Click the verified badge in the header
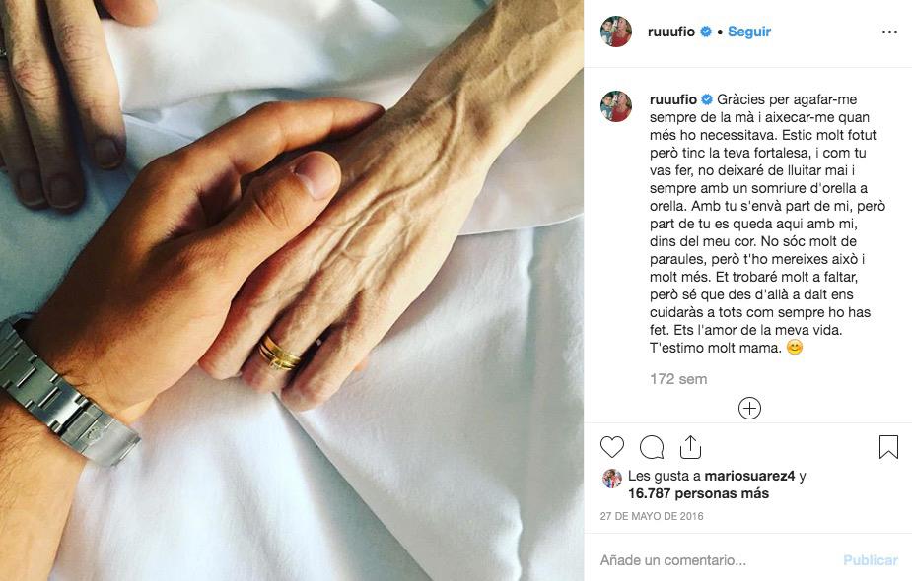Viewport: 912px width, 581px height. (x=706, y=32)
